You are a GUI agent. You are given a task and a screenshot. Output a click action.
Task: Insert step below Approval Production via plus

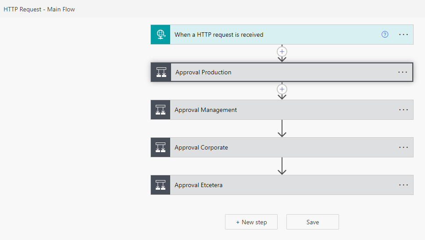282,89
